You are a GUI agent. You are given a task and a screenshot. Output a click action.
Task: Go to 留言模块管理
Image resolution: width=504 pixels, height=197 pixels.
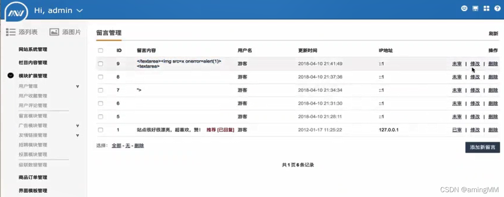click(33, 116)
